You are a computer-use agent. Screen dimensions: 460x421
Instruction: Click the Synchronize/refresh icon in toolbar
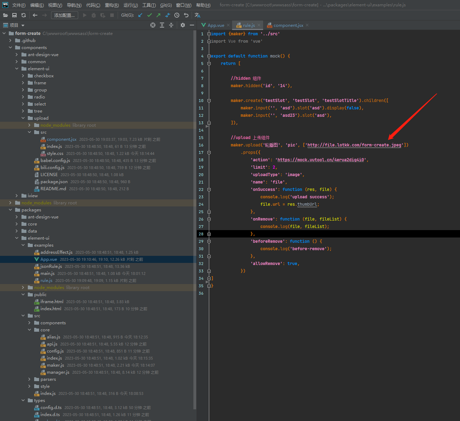pos(24,15)
